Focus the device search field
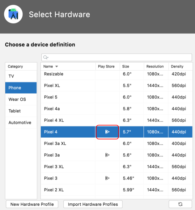195x210 pixels. click(117, 57)
